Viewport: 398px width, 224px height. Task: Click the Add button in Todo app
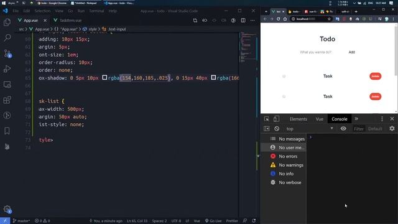coord(351,52)
